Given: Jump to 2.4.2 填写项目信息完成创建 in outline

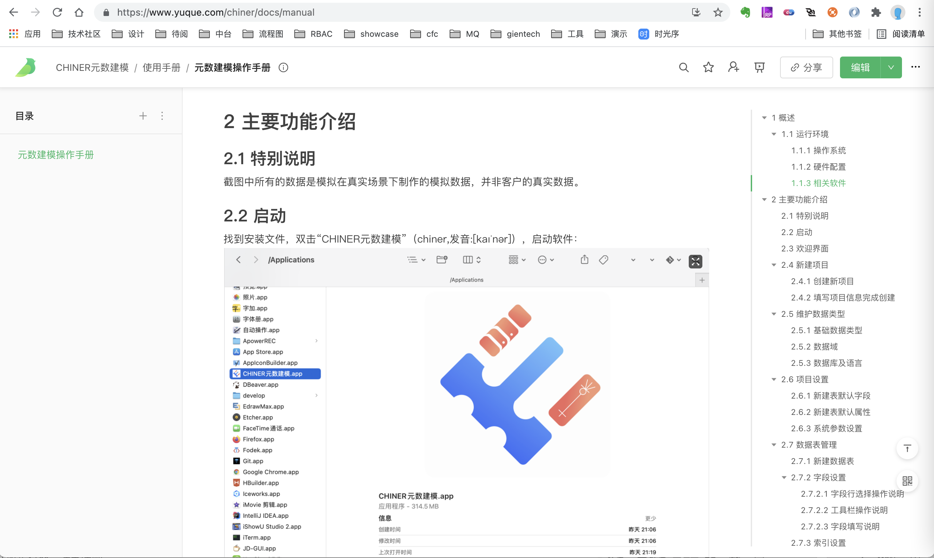Looking at the screenshot, I should [842, 298].
